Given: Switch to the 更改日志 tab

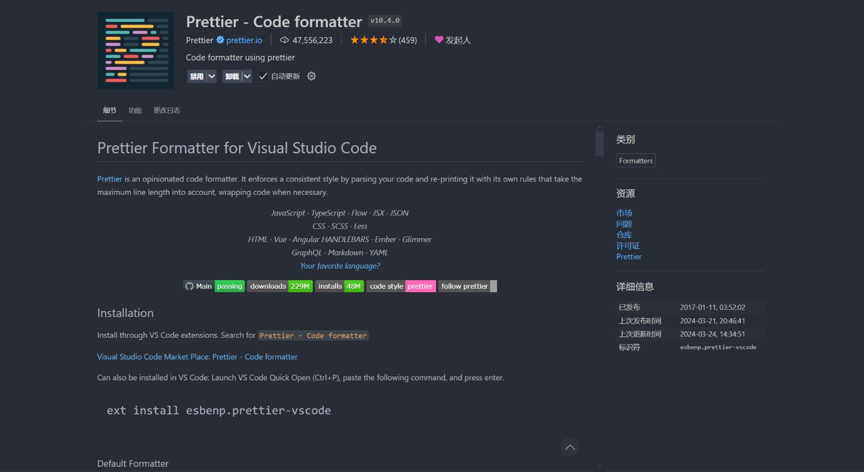Looking at the screenshot, I should 166,110.
